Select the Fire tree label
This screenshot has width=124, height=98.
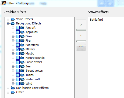tap(28, 41)
